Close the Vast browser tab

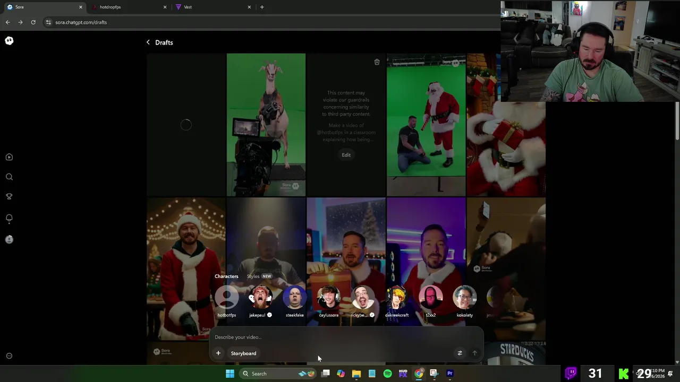[x=249, y=7]
